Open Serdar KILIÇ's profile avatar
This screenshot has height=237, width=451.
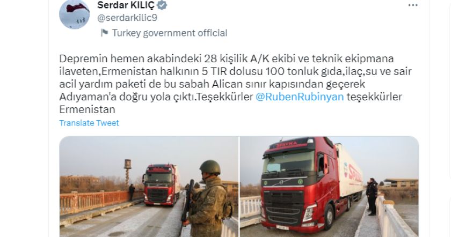tap(74, 14)
